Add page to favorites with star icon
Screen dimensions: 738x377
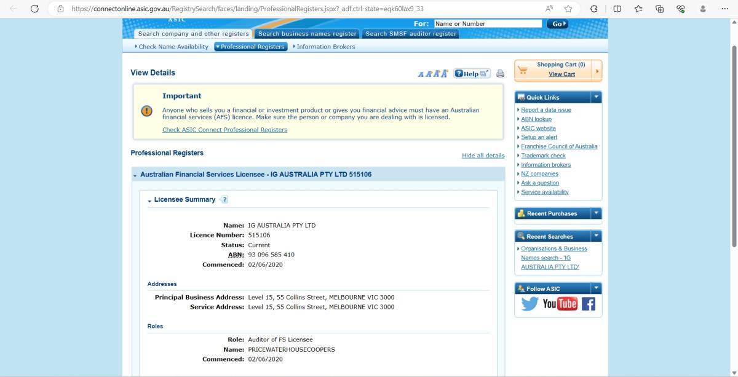(x=568, y=9)
